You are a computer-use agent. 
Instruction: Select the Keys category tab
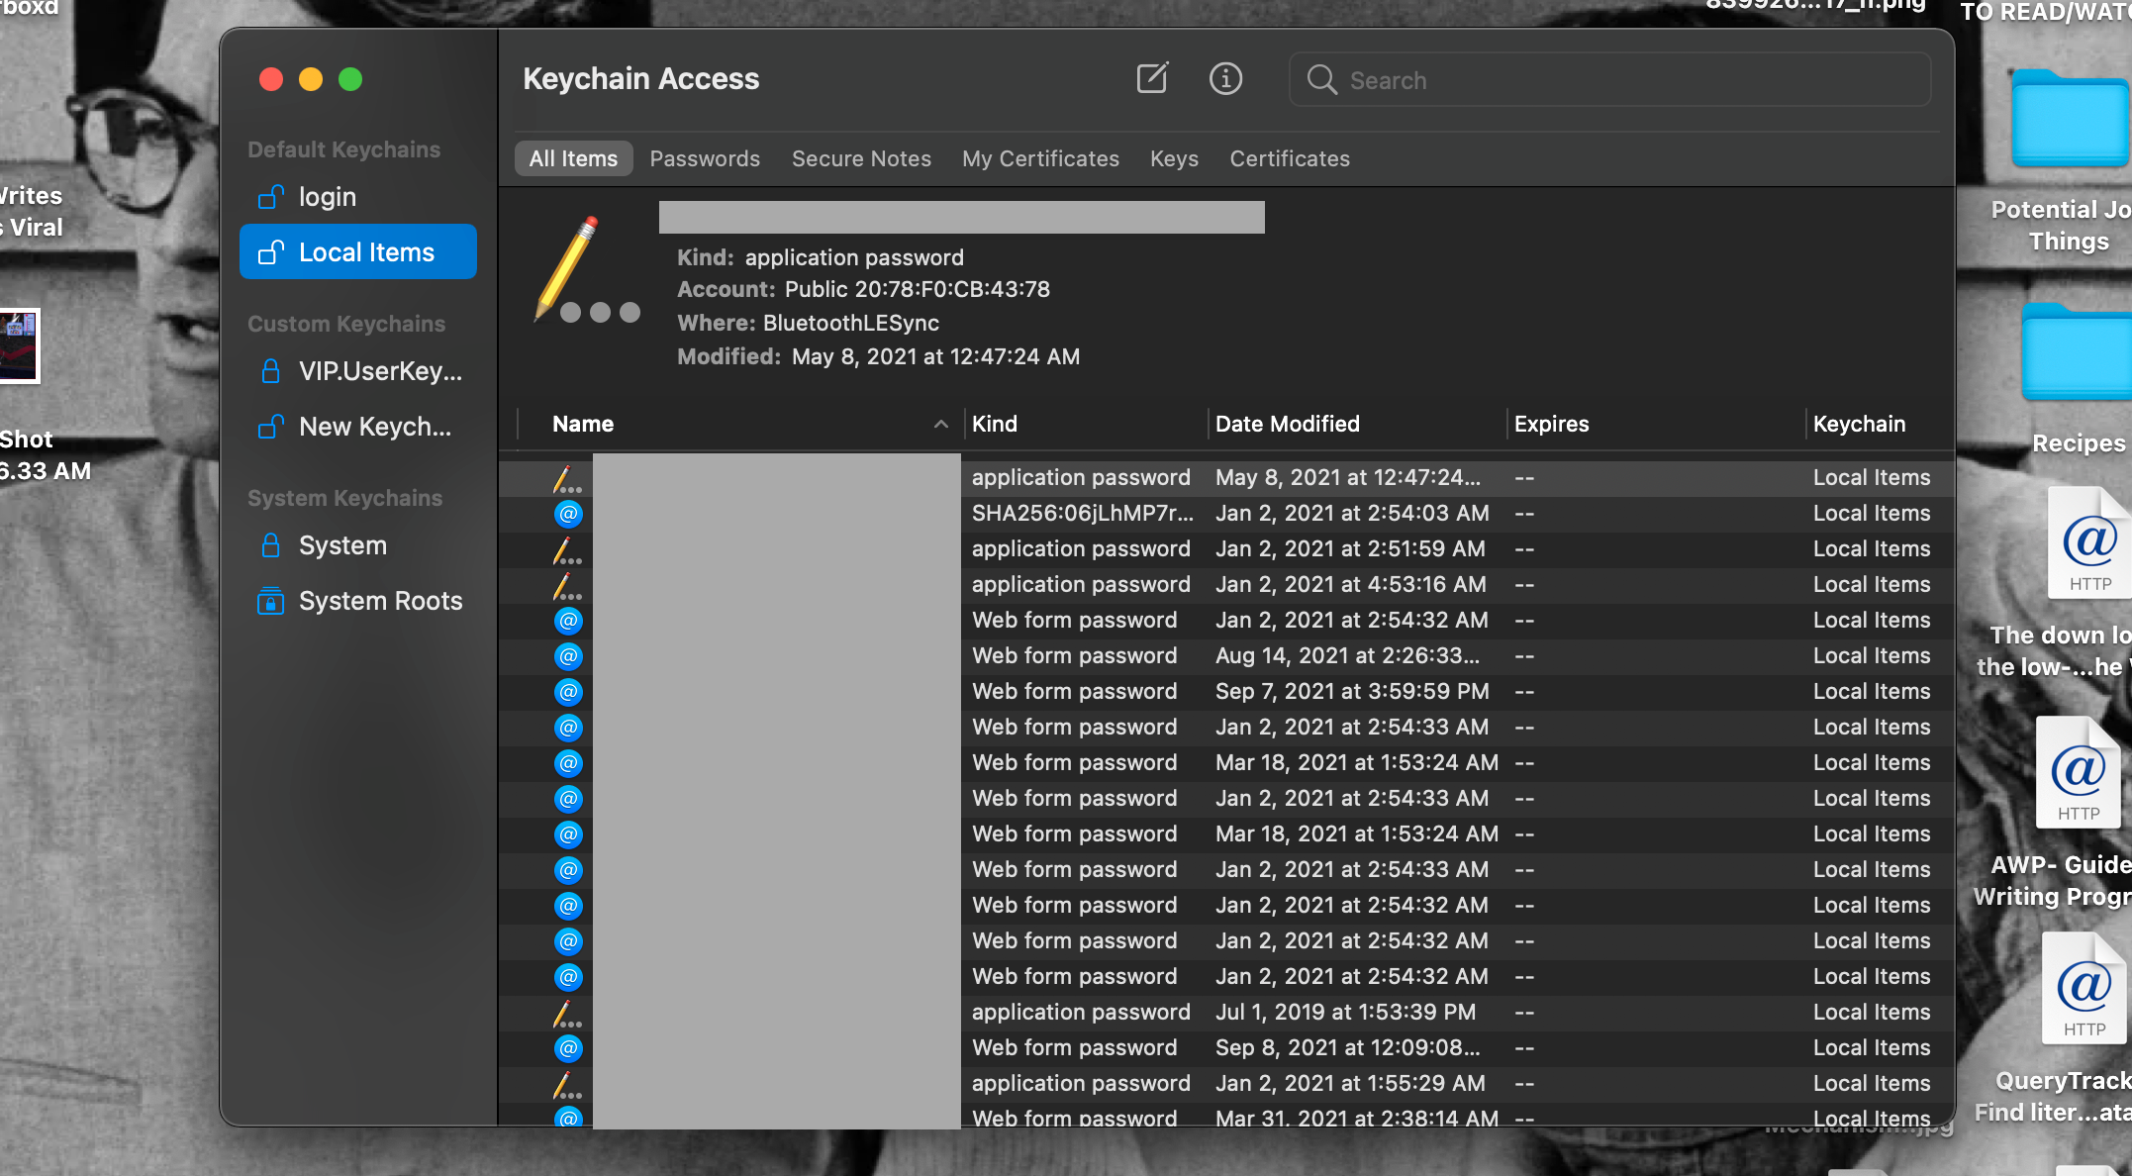1174,158
